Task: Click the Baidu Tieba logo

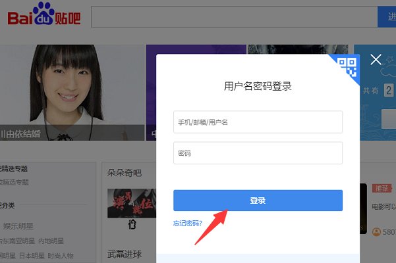Action: [44, 14]
